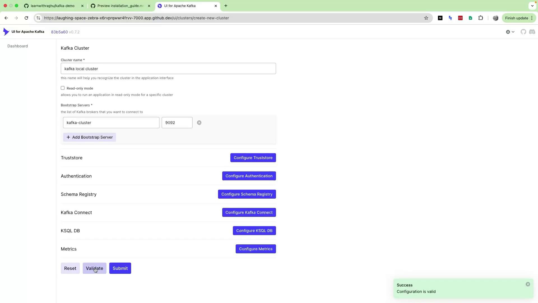The width and height of the screenshot is (538, 303).
Task: Open the tab search dropdown arrow
Action: [532, 6]
